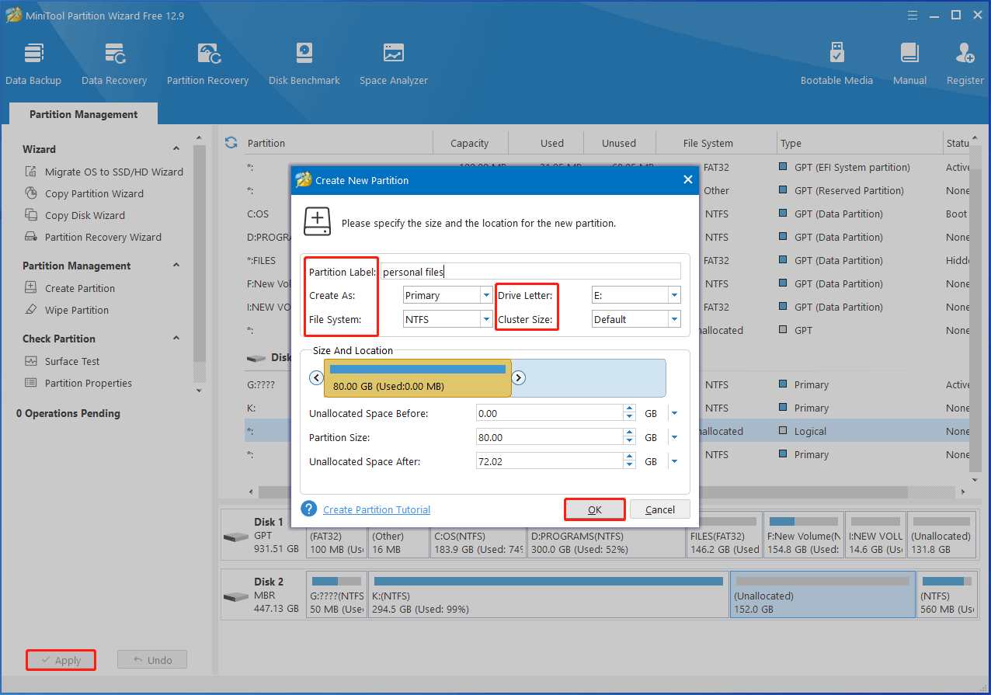Close the Create New Partition dialog

687,179
